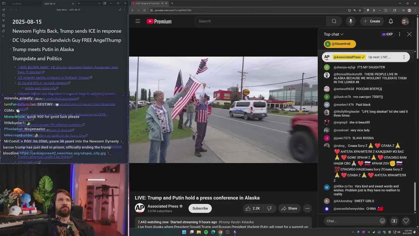Viewport: 419px width, 236px height.
Task: Click the Subscribe button
Action: 200,208
